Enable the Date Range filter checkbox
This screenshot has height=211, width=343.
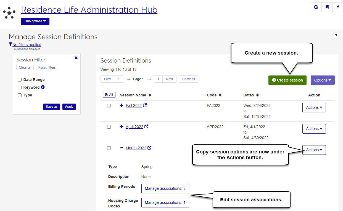[20, 80]
